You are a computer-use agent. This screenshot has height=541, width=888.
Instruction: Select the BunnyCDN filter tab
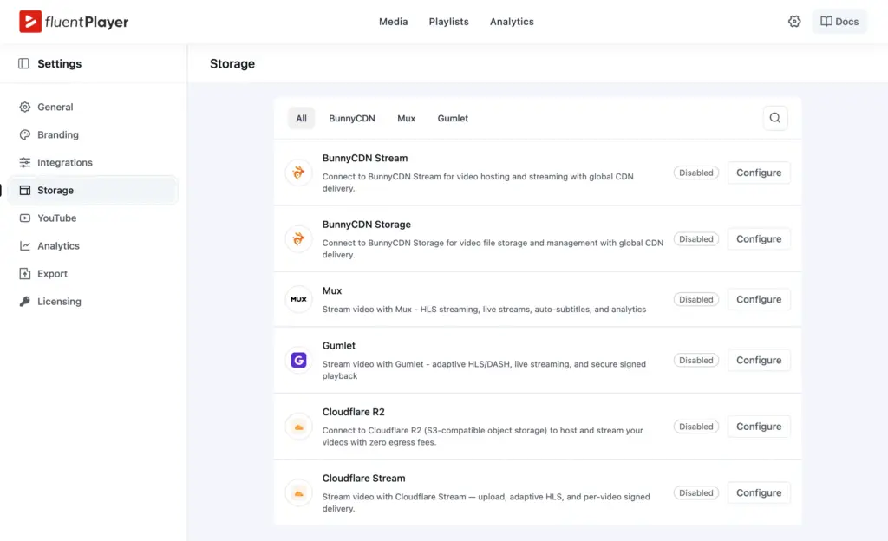tap(352, 118)
